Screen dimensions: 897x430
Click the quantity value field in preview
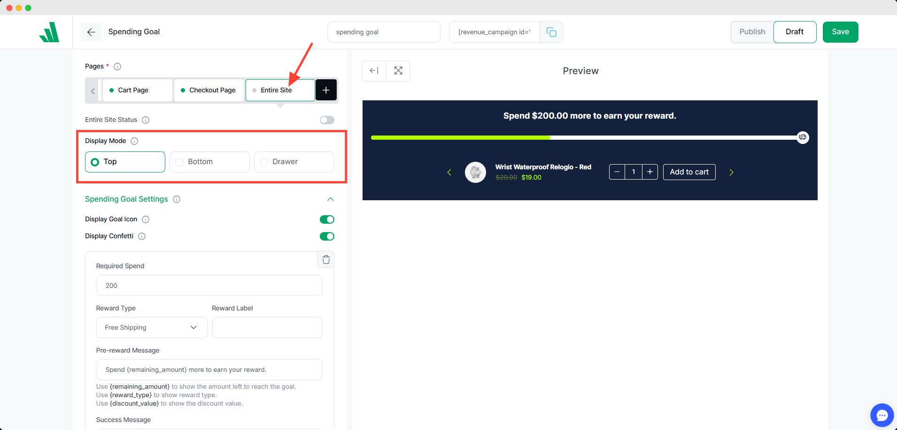point(634,172)
